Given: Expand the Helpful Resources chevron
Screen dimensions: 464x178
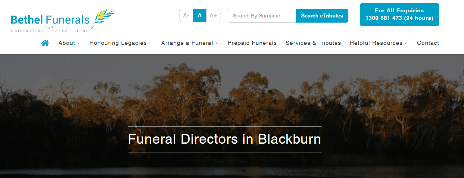Looking at the screenshot, I should coord(406,43).
